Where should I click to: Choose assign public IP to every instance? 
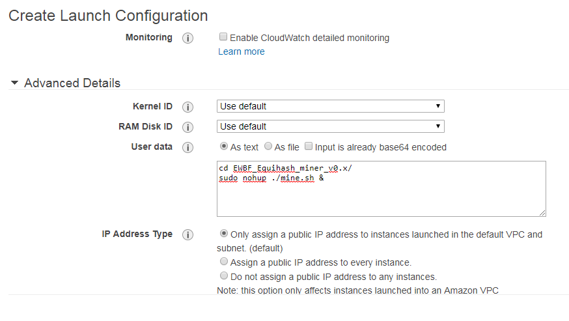(224, 262)
